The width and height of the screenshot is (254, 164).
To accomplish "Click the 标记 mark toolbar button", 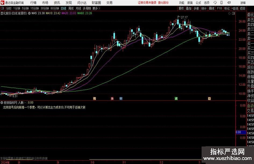I will tap(227, 8).
